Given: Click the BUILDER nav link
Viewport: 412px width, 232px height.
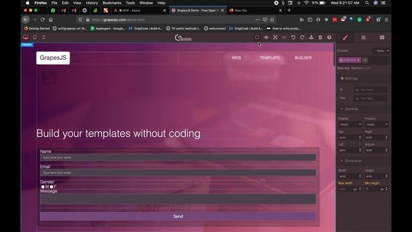Looking at the screenshot, I should pos(303,58).
